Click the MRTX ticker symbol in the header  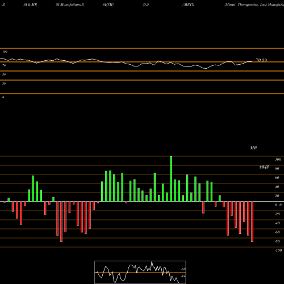[x=189, y=5]
